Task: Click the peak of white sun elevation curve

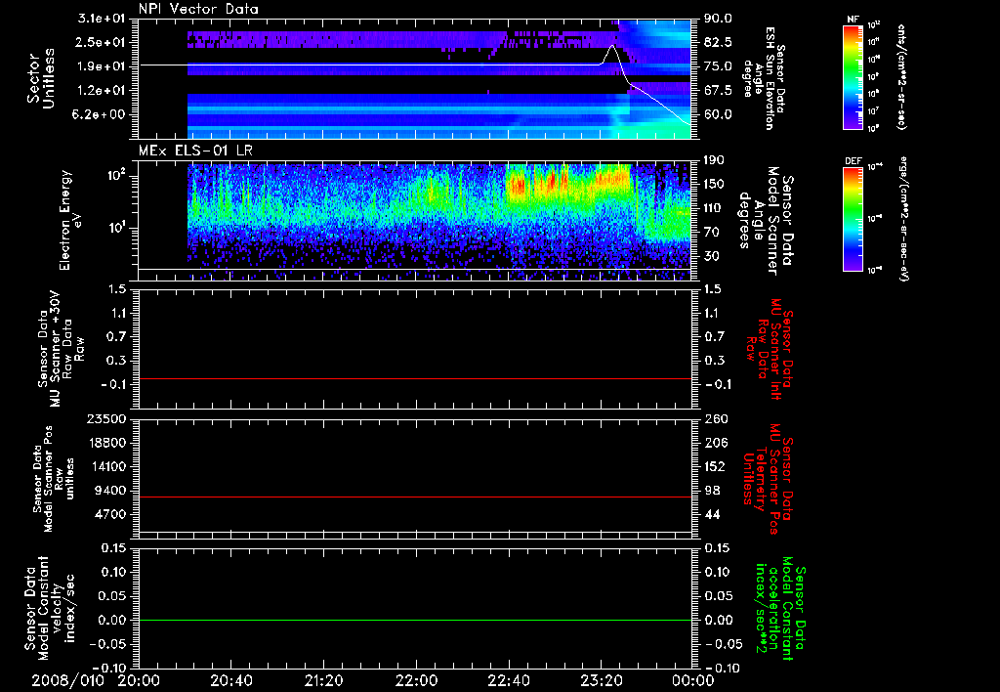Action: pos(612,46)
